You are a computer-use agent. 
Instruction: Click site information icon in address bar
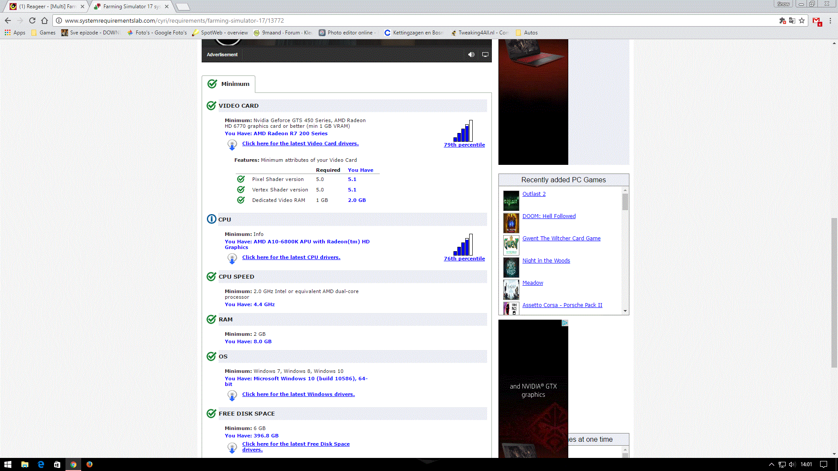coord(59,20)
